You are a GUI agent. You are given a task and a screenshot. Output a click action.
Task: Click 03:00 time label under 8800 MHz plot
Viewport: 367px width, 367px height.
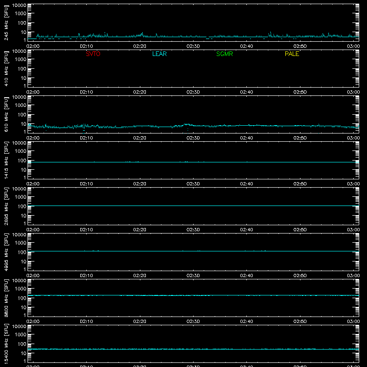353,322
